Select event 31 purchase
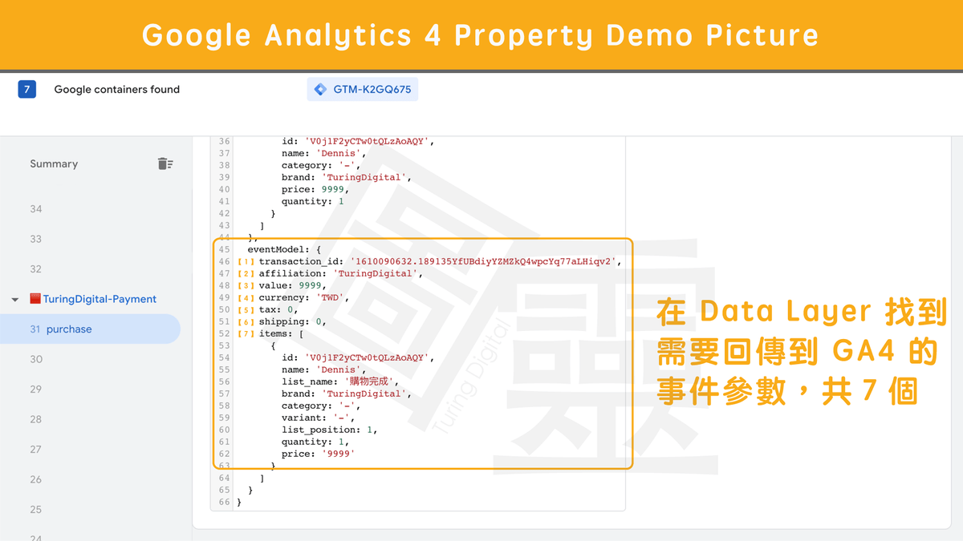The width and height of the screenshot is (963, 541). coord(90,329)
